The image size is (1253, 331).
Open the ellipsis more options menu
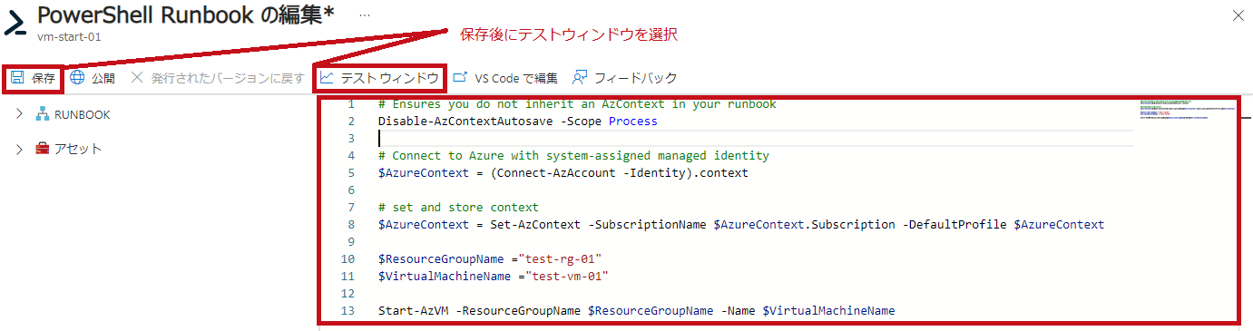point(365,15)
